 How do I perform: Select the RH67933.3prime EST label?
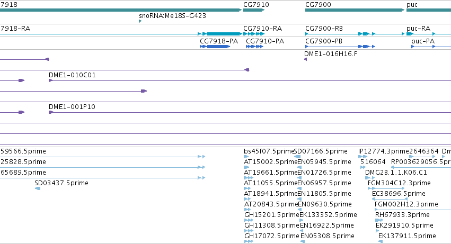[x=402, y=215]
